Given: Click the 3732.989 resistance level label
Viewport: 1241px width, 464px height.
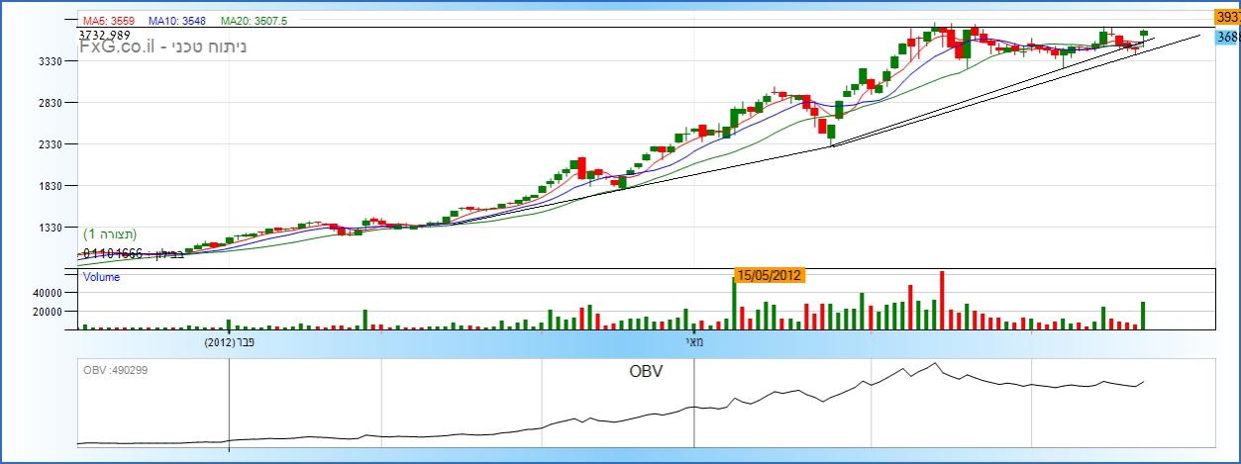Looking at the screenshot, I should tap(104, 34).
